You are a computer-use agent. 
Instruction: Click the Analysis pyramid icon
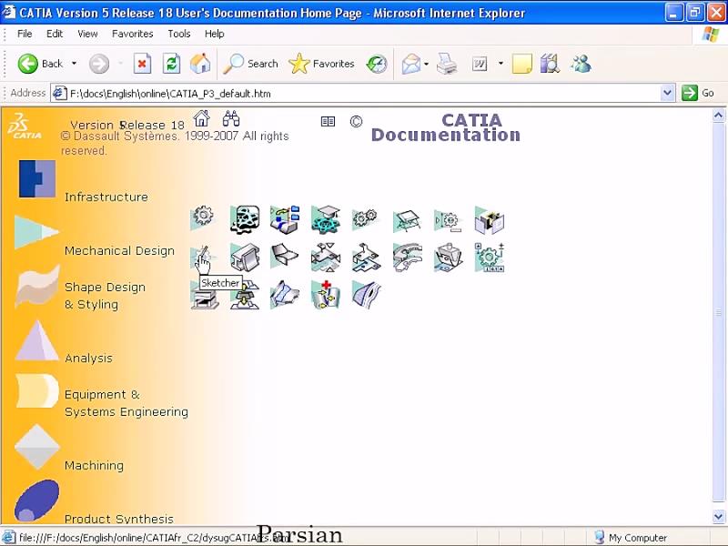click(x=37, y=340)
